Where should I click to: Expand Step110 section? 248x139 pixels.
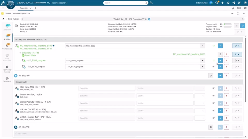[x=16, y=127]
